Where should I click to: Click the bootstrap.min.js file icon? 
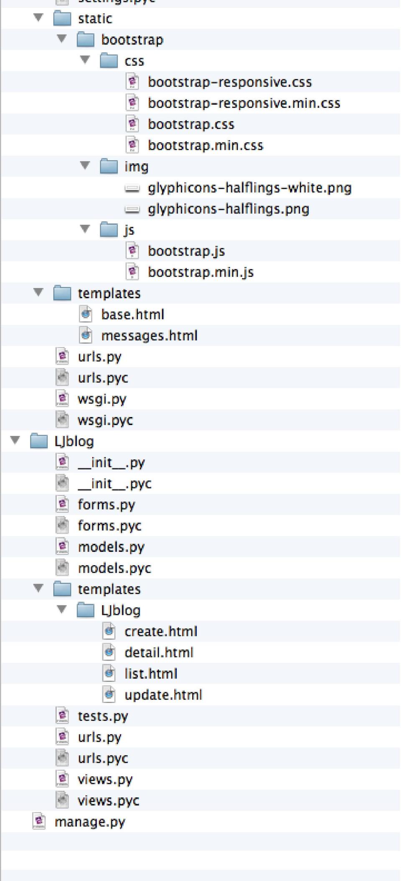point(132,272)
